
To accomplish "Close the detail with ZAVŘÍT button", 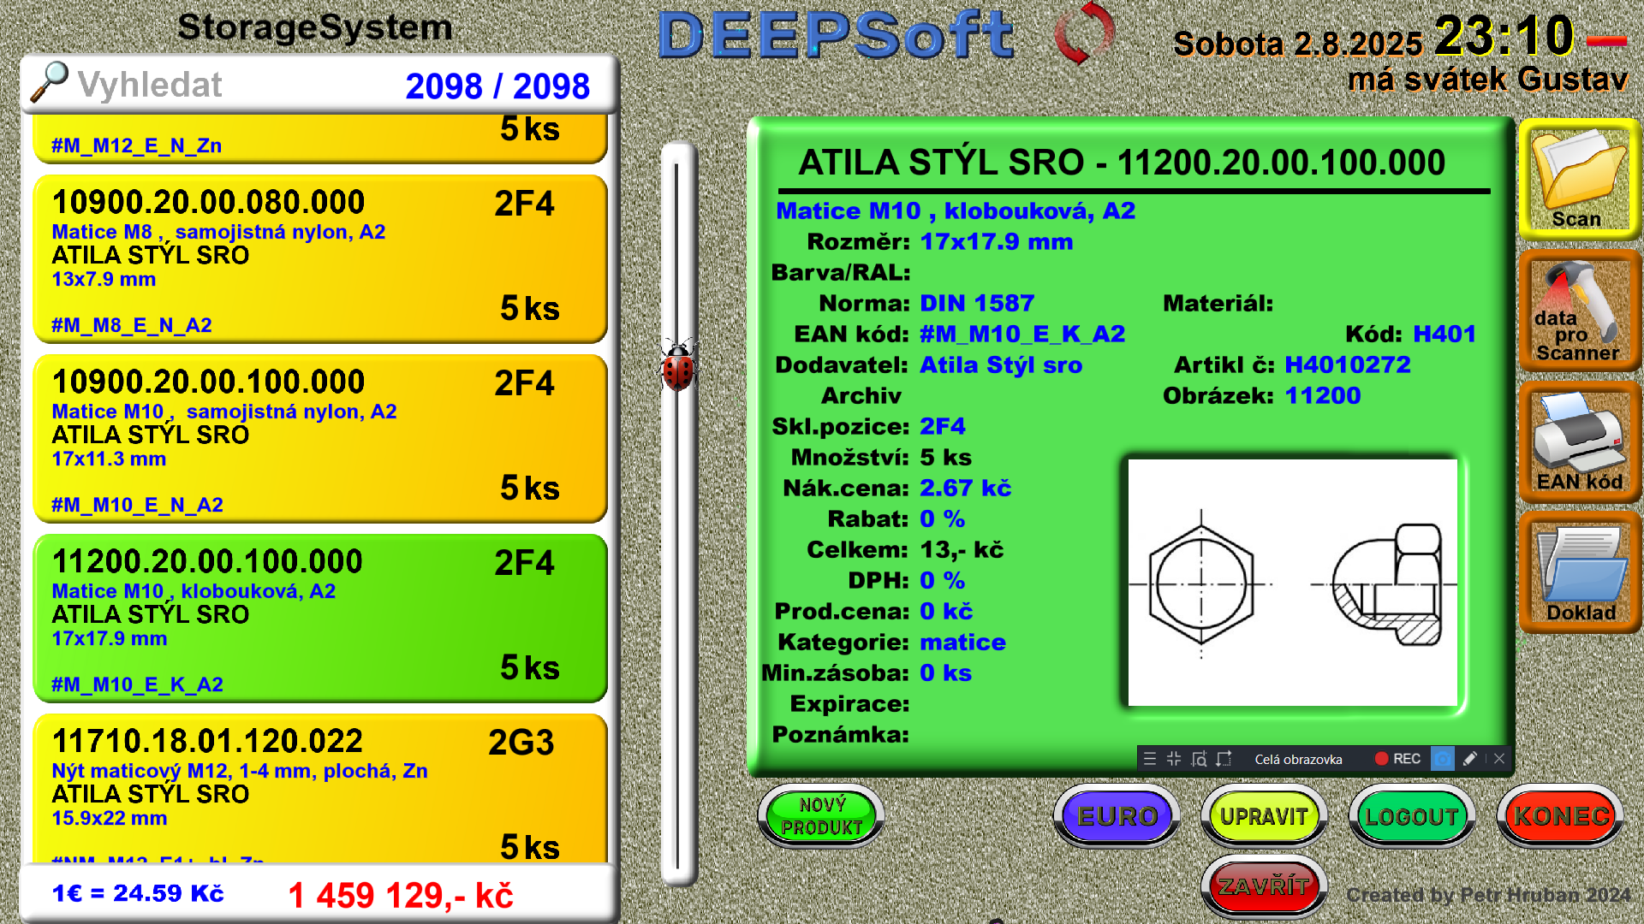I will pos(1264,886).
